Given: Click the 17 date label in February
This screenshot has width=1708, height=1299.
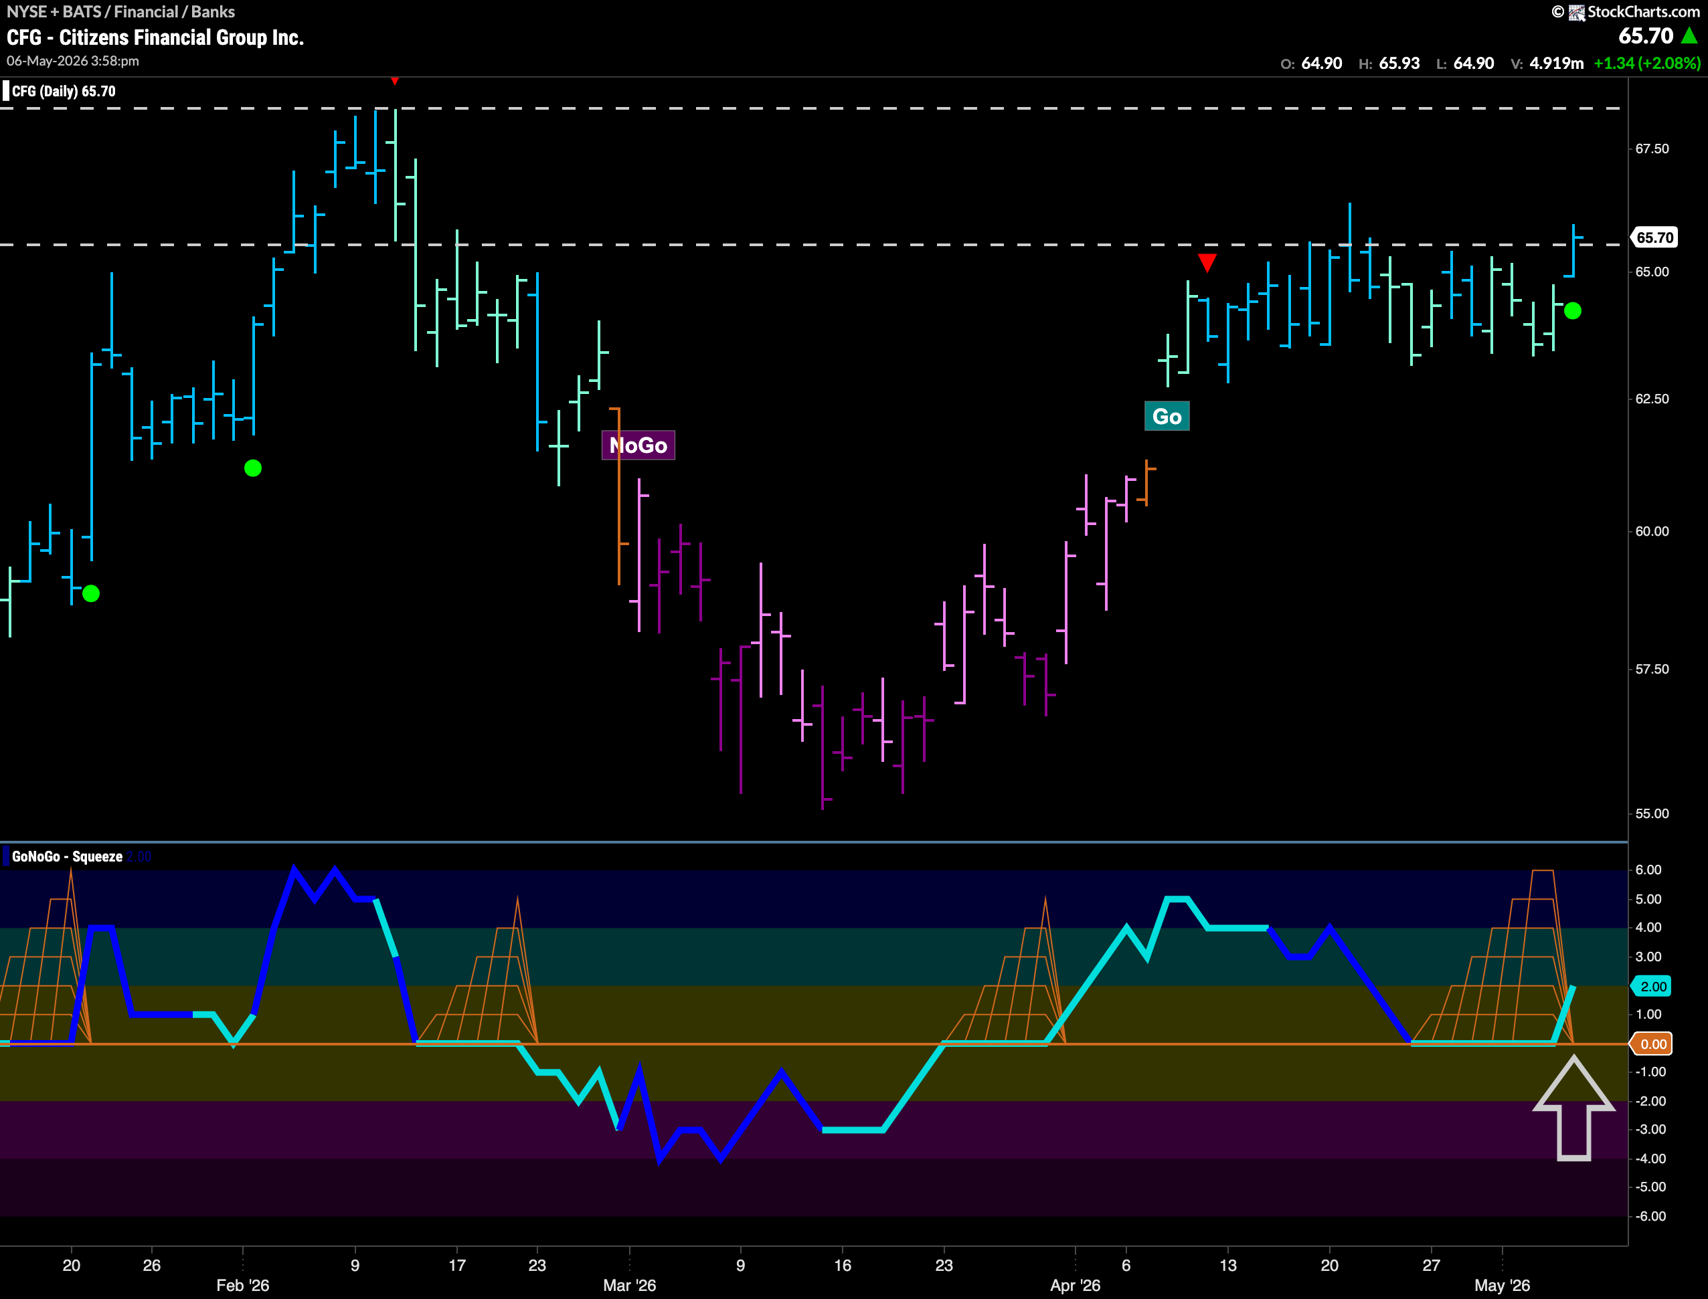Looking at the screenshot, I should pyautogui.click(x=457, y=1265).
